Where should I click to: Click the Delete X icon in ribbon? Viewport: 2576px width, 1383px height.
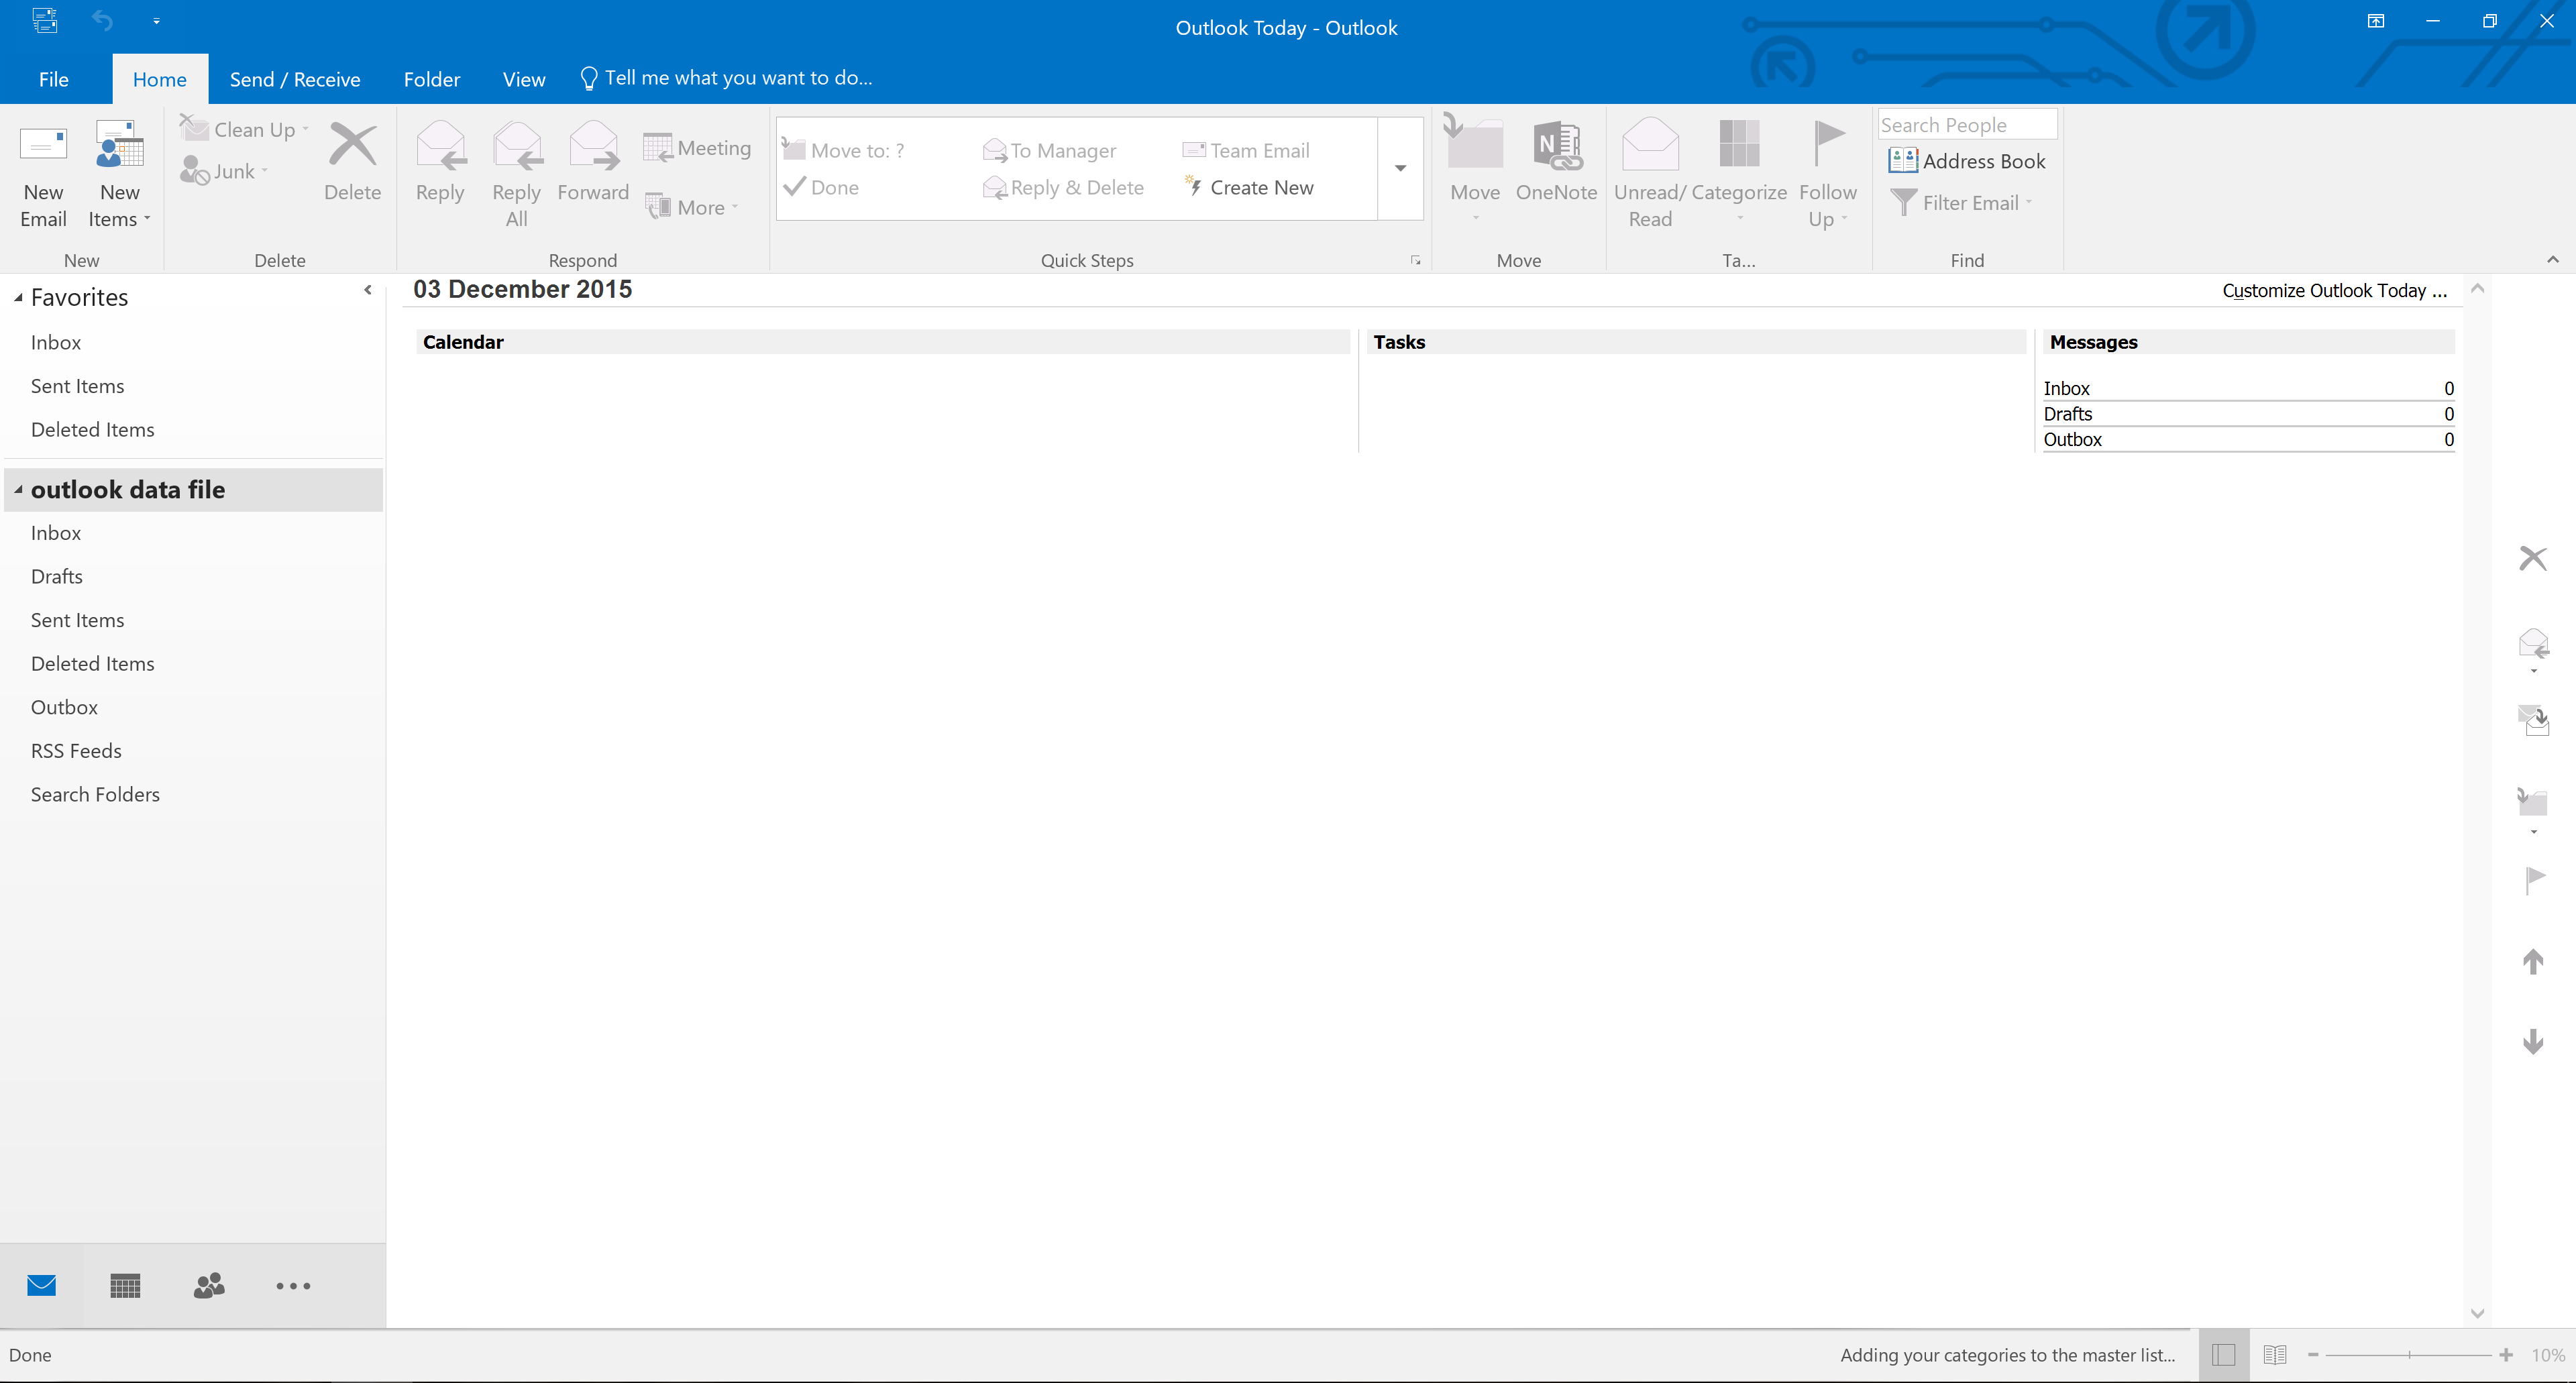coord(352,145)
